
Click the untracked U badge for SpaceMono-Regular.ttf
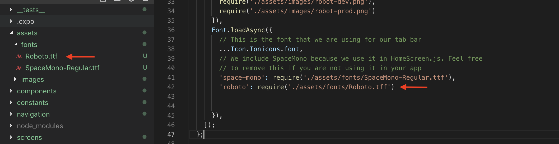pyautogui.click(x=145, y=68)
